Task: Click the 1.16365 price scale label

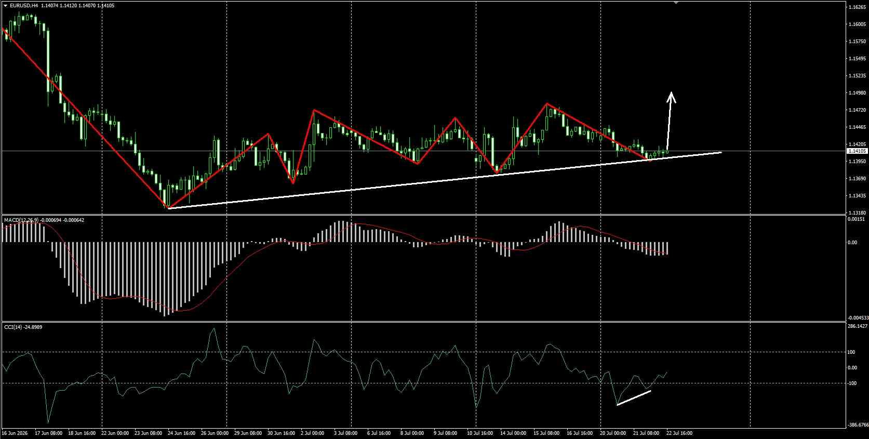Action: click(857, 7)
